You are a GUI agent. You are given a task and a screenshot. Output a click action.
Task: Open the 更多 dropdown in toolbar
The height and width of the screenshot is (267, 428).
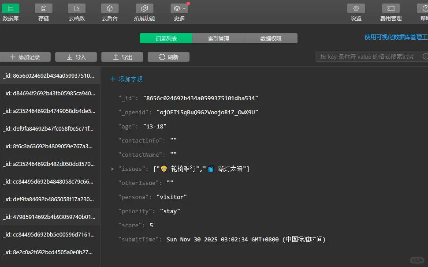click(x=179, y=8)
